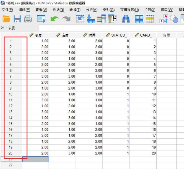Click the Go to case icon
Viewport: 184px width, 169px height.
[80, 19]
